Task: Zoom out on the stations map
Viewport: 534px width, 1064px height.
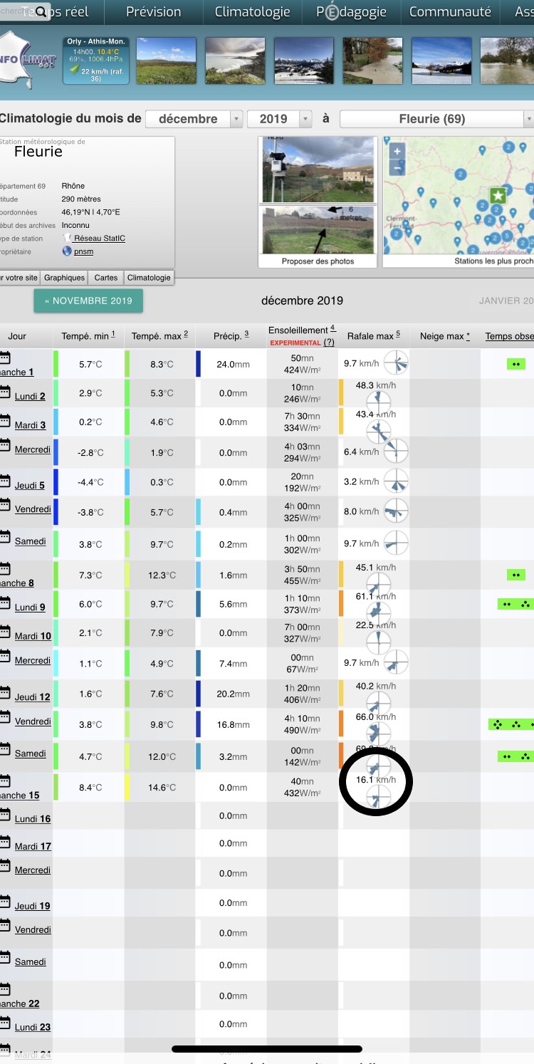Action: [397, 168]
